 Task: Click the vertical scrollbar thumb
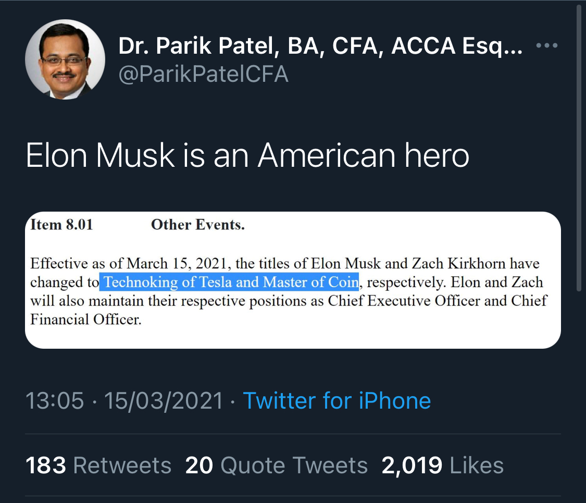click(x=579, y=146)
